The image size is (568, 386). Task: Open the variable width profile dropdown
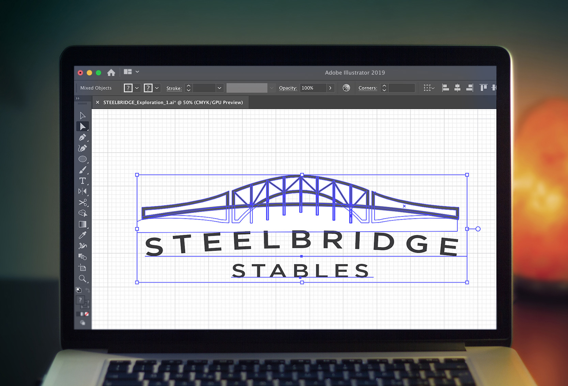point(272,88)
